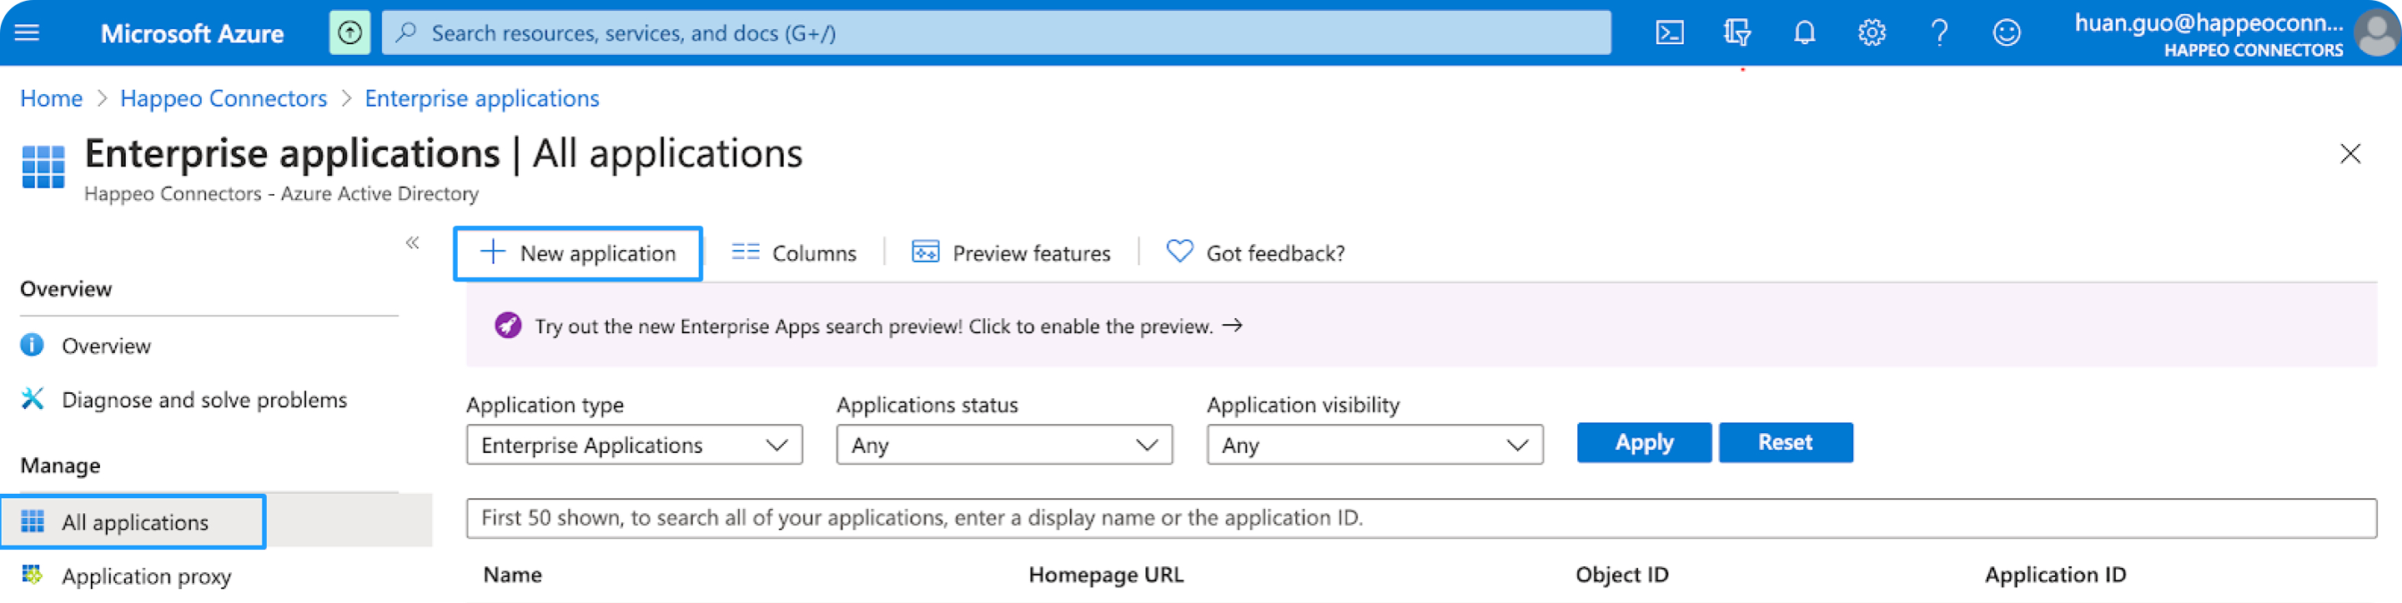
Task: Click the application search field
Action: 1421,517
